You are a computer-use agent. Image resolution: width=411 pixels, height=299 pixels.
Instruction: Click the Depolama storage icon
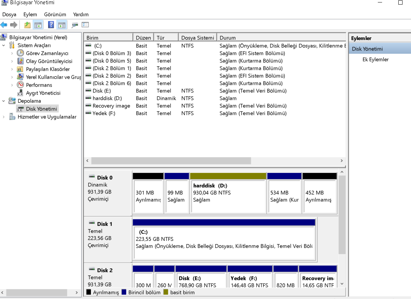point(12,101)
